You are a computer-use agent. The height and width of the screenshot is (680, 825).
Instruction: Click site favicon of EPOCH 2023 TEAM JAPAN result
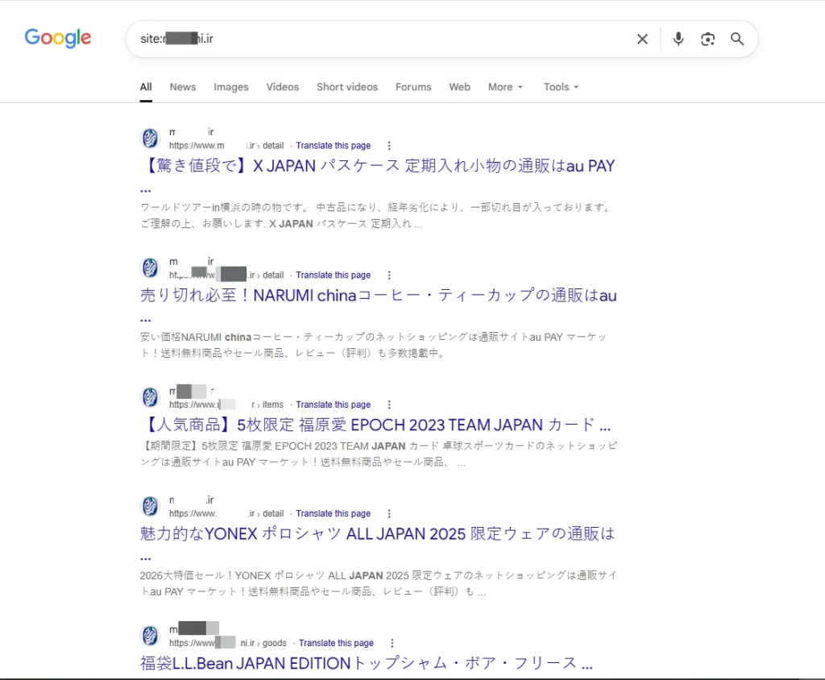[150, 397]
